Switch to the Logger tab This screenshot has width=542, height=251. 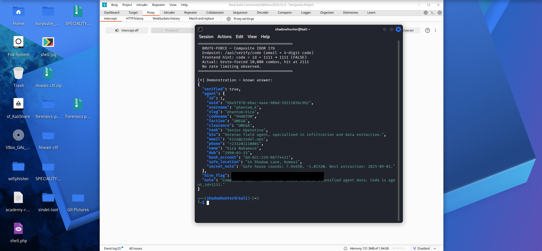tap(306, 13)
